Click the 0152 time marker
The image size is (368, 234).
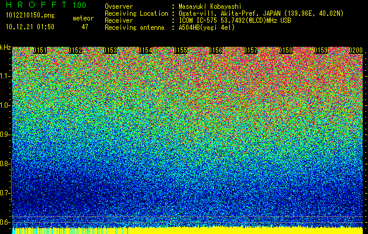tap(75, 50)
